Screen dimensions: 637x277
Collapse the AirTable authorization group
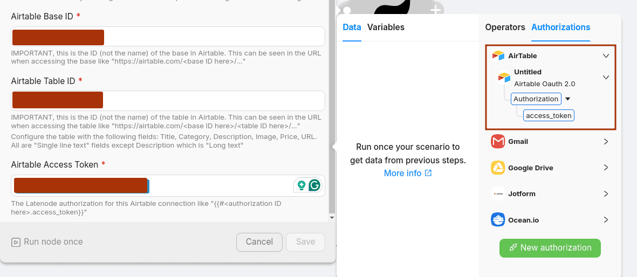point(606,56)
